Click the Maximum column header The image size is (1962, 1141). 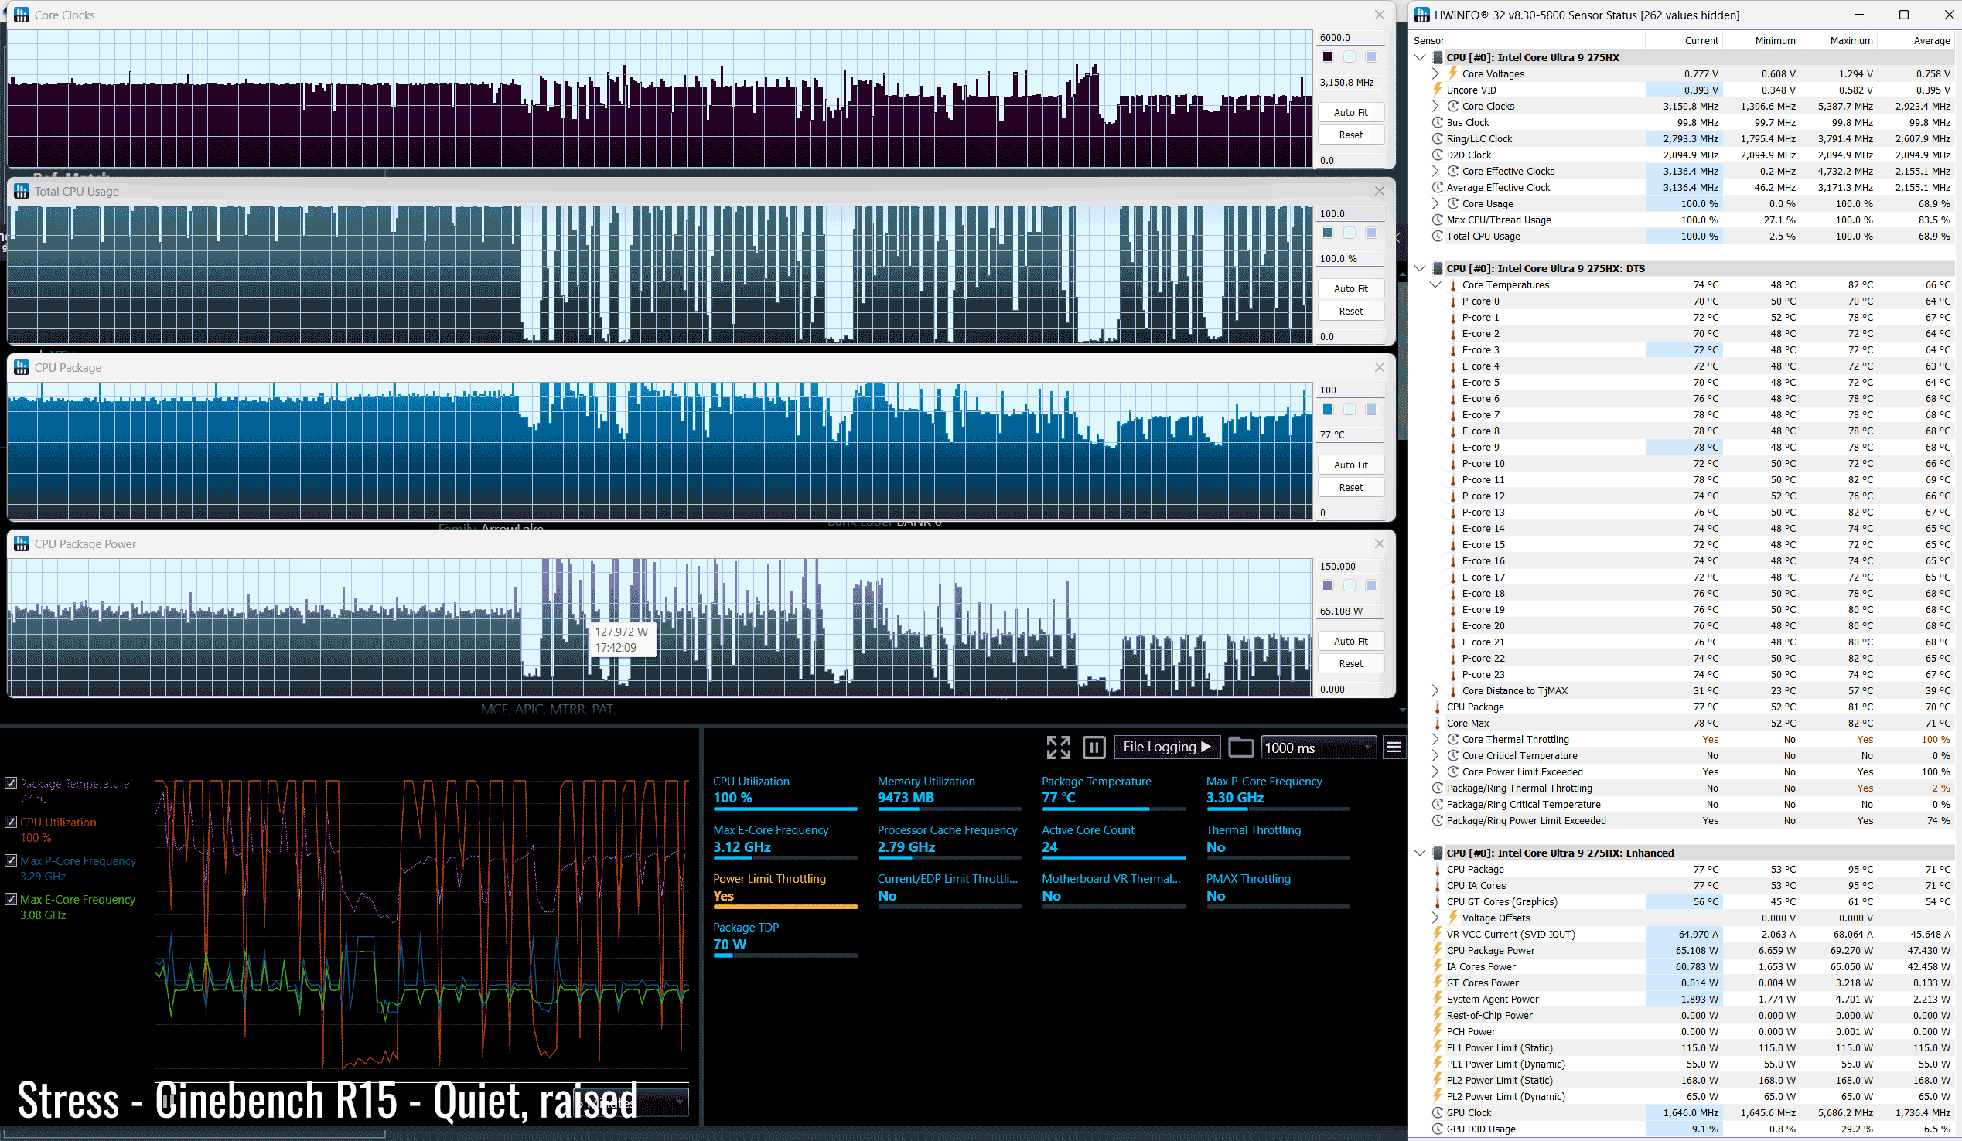click(1851, 40)
